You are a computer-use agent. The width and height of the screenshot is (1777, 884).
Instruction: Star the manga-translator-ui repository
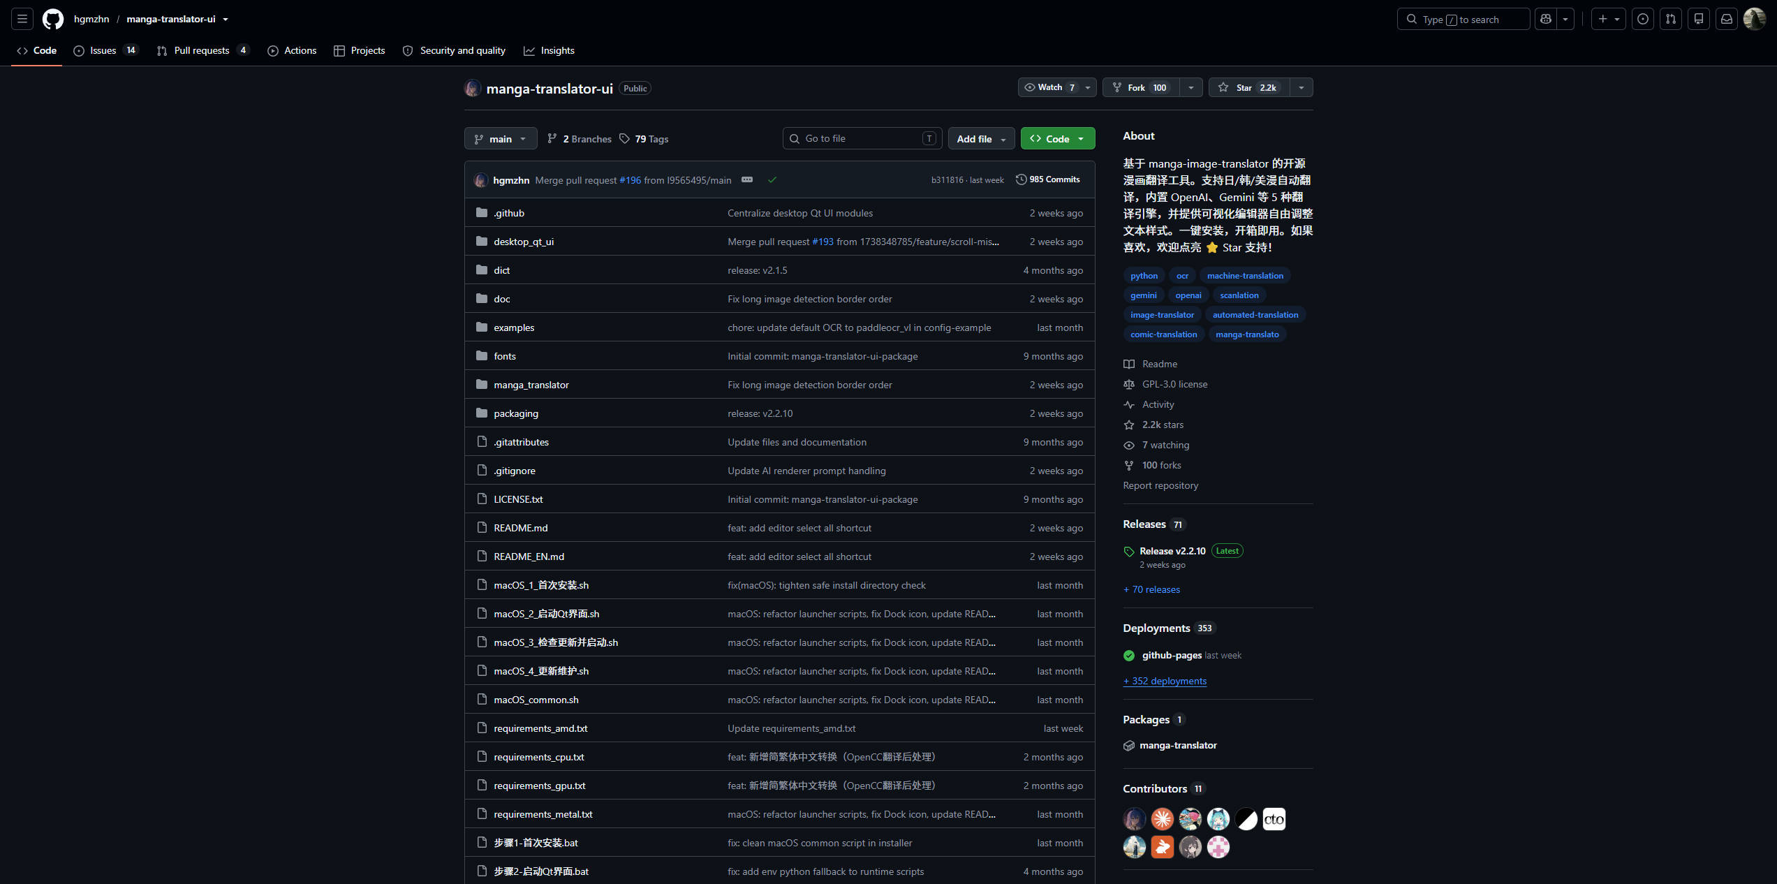1249,87
